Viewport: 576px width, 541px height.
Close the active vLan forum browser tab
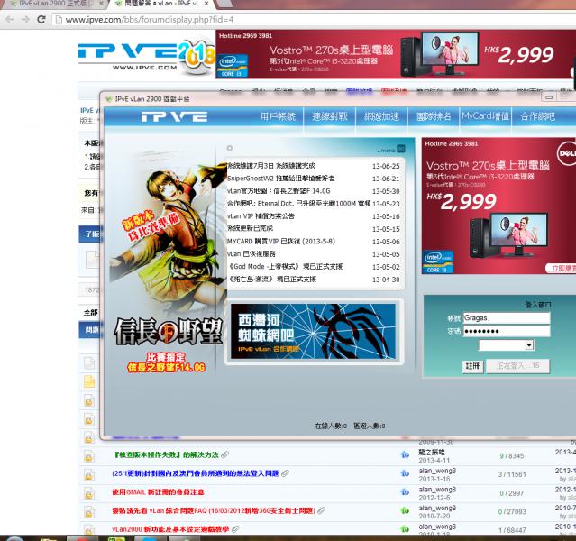pos(206,4)
